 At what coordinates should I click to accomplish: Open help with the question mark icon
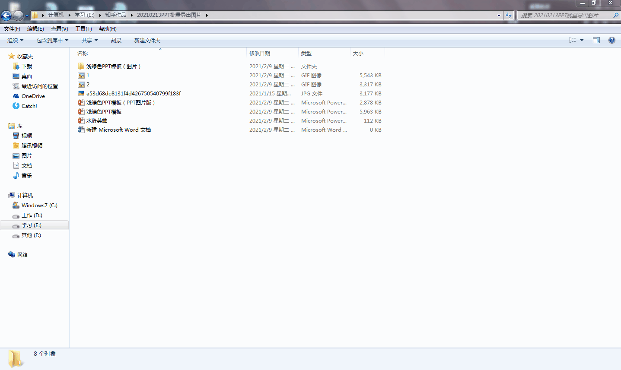pos(611,40)
